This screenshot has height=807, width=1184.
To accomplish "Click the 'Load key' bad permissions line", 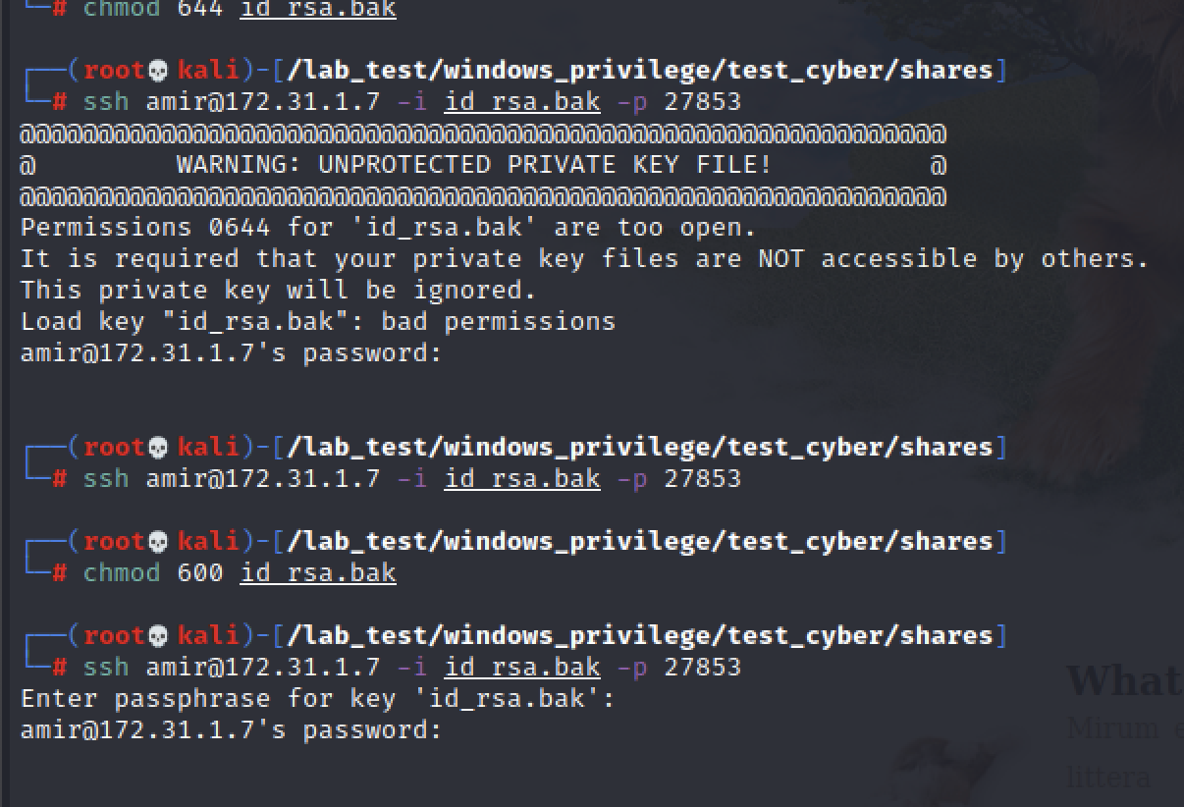I will [317, 322].
